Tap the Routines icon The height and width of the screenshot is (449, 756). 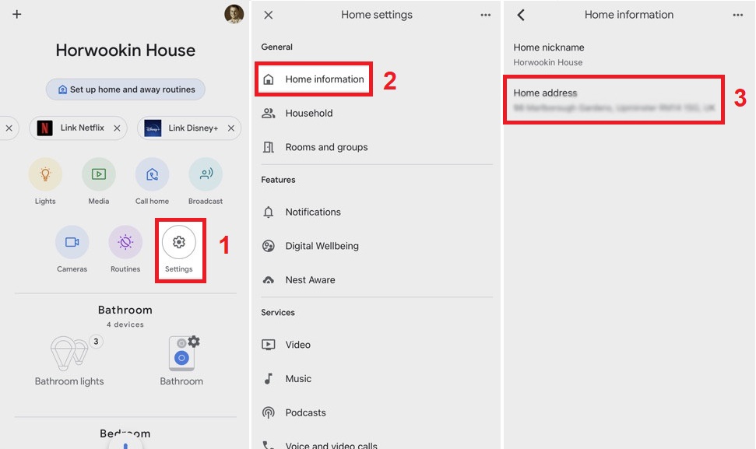125,242
